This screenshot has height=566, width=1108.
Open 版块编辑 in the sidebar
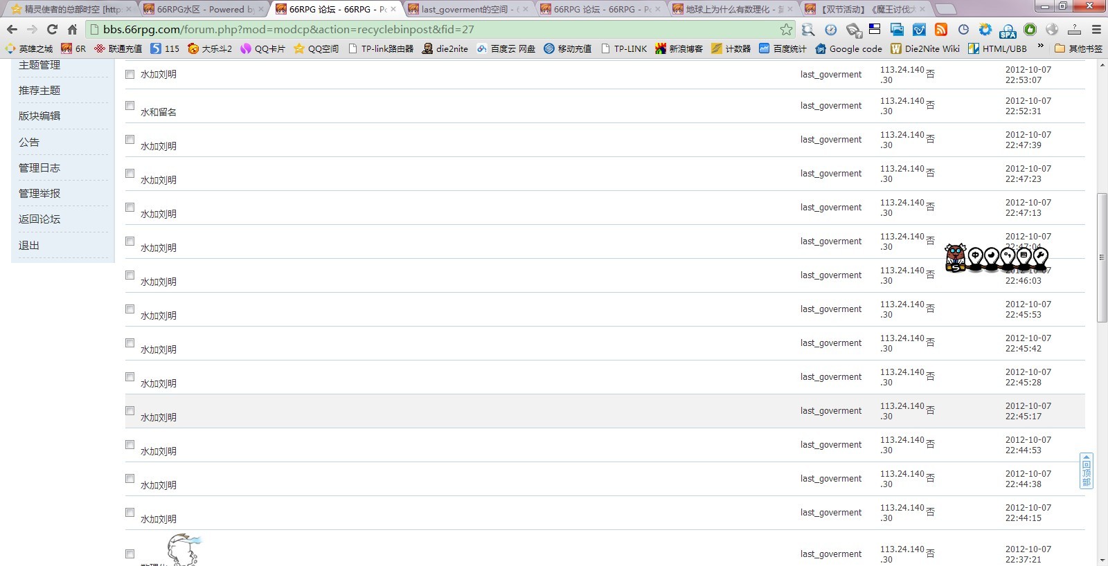point(39,116)
